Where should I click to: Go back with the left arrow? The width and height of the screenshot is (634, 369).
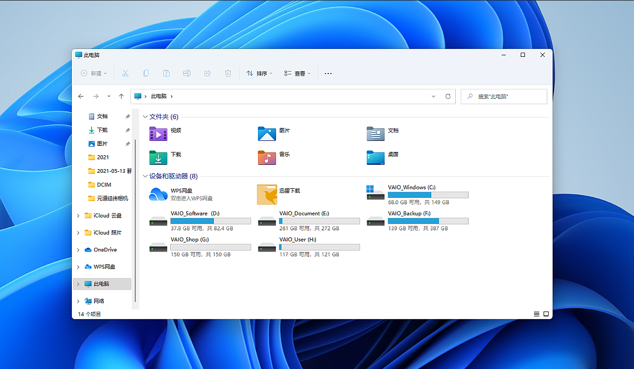pos(81,96)
